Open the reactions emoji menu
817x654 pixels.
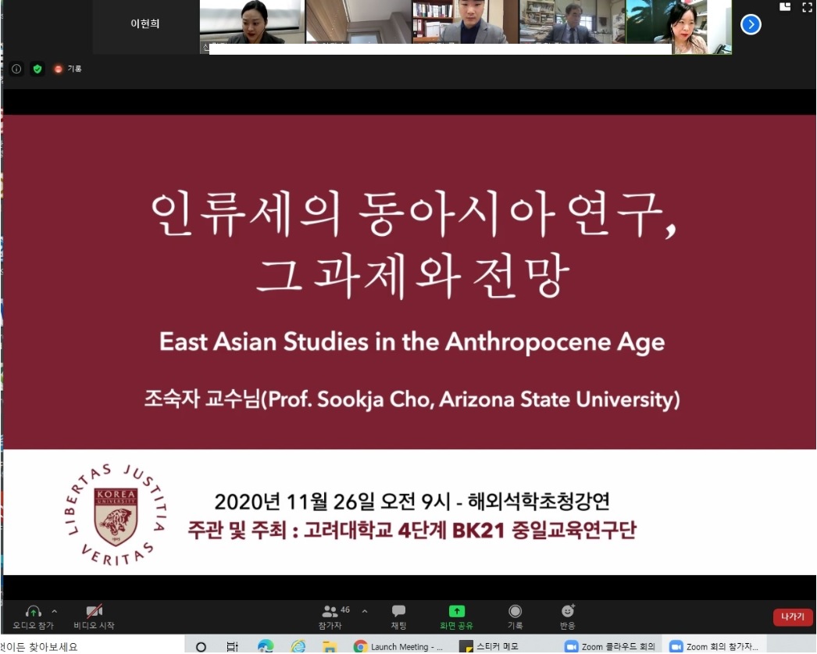pos(568,612)
